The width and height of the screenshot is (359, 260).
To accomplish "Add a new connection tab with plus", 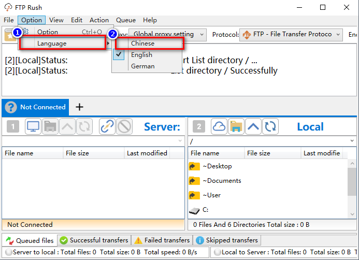I will coord(79,107).
